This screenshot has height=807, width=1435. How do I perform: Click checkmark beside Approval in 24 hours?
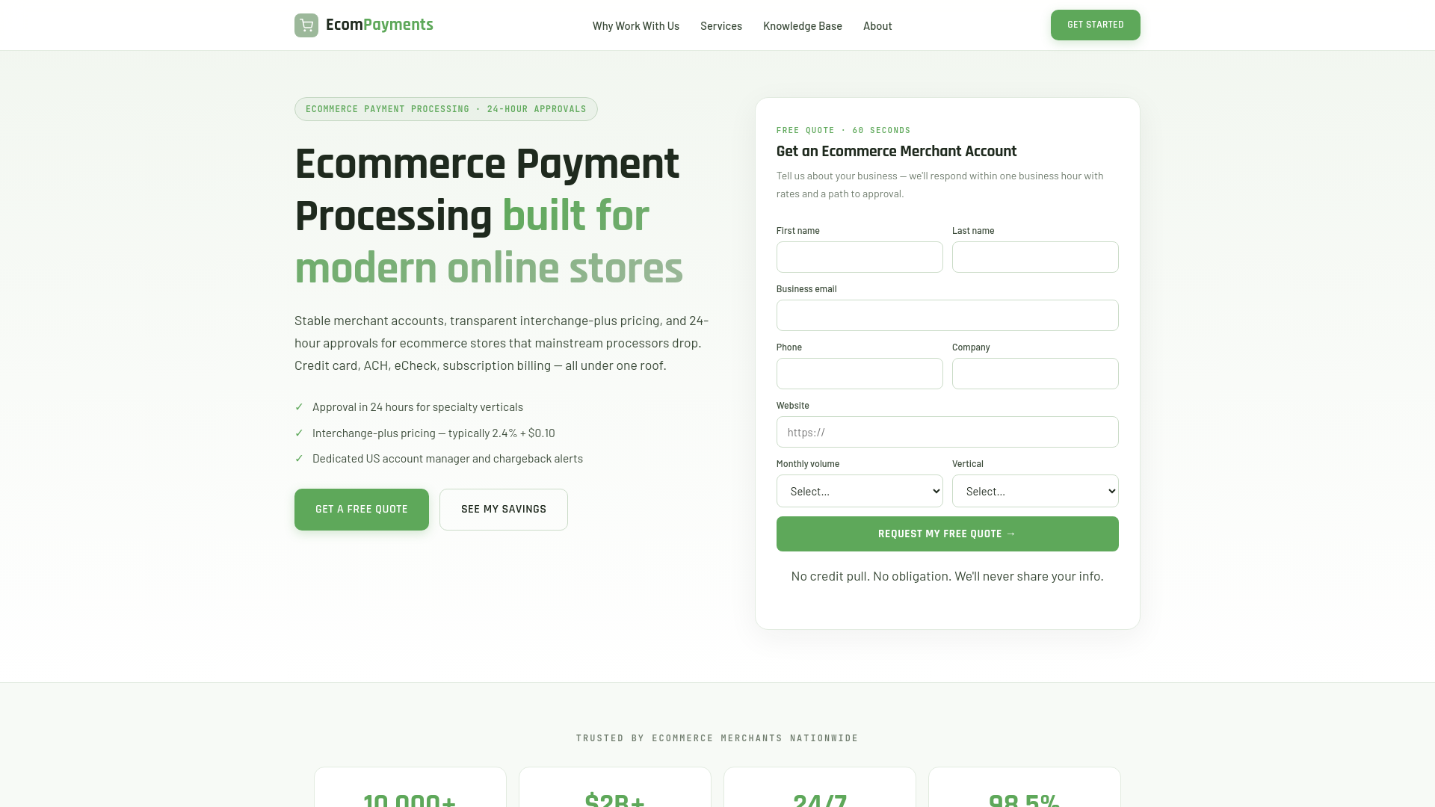pyautogui.click(x=299, y=407)
